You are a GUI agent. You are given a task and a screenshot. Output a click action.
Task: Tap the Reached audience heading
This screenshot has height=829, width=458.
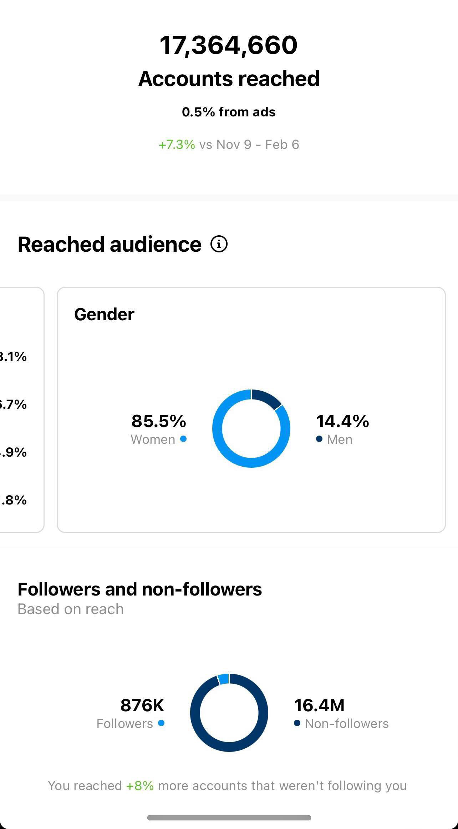(x=110, y=245)
